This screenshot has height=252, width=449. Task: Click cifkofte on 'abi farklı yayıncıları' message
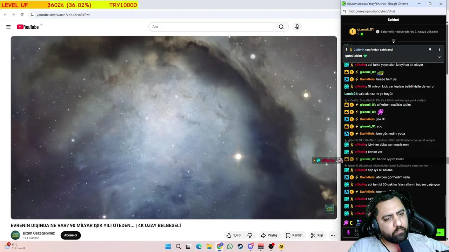(x=361, y=65)
